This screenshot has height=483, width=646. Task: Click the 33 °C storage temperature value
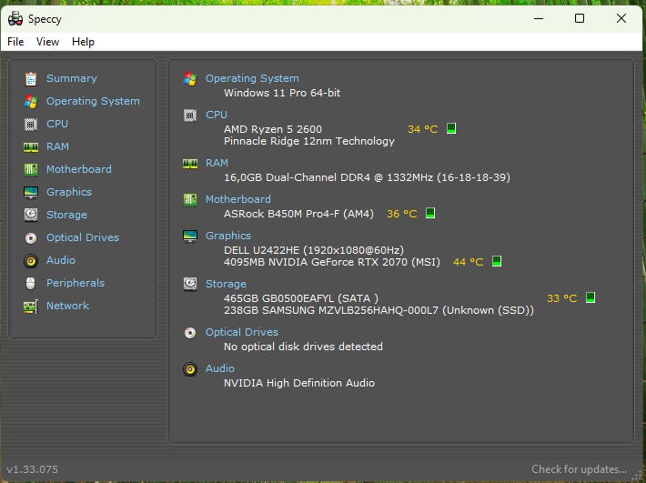562,298
